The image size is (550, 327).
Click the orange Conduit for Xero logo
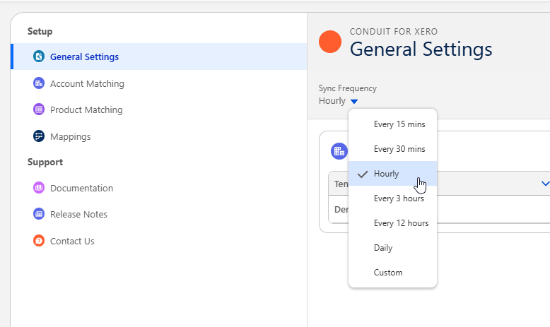click(x=330, y=42)
